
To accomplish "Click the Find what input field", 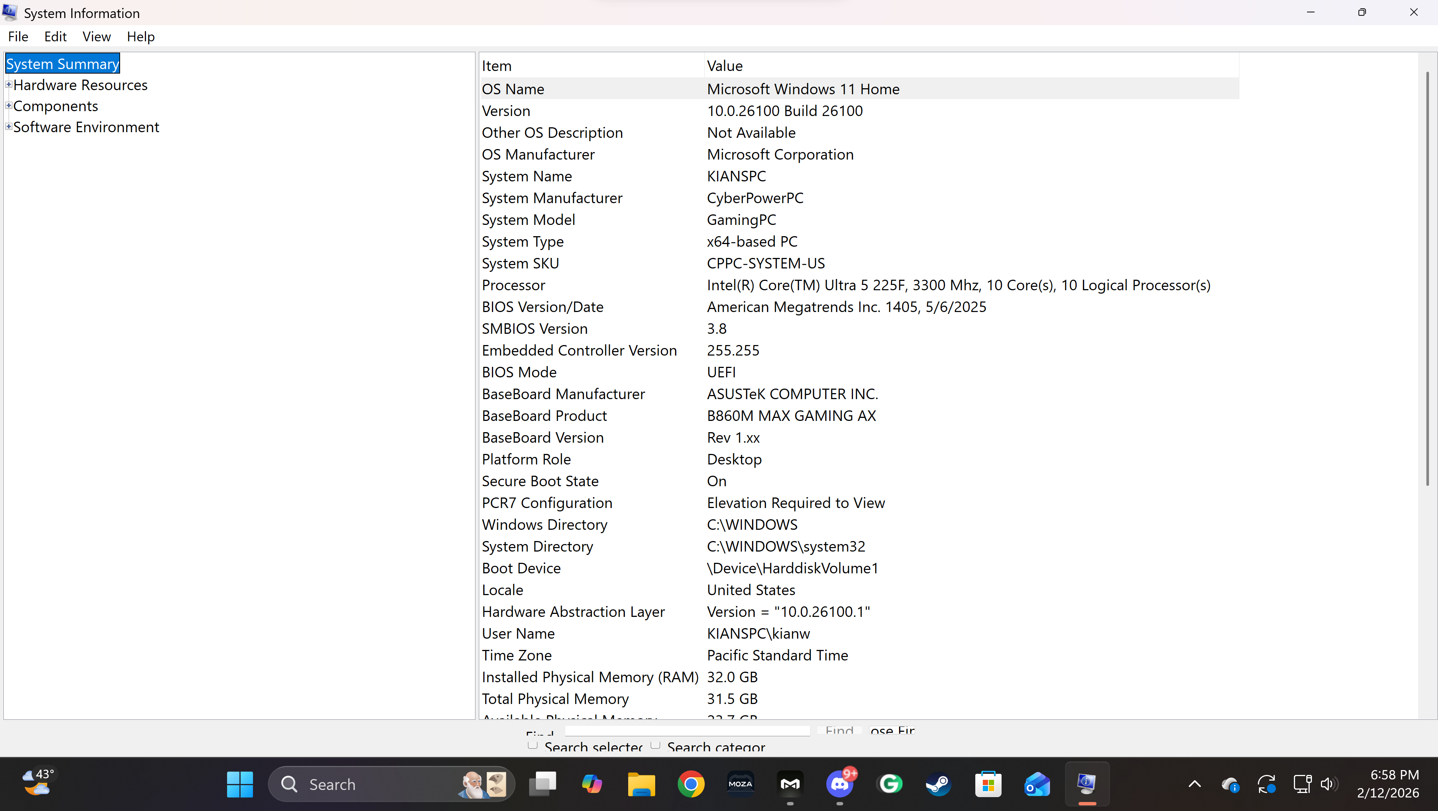I will [x=687, y=731].
